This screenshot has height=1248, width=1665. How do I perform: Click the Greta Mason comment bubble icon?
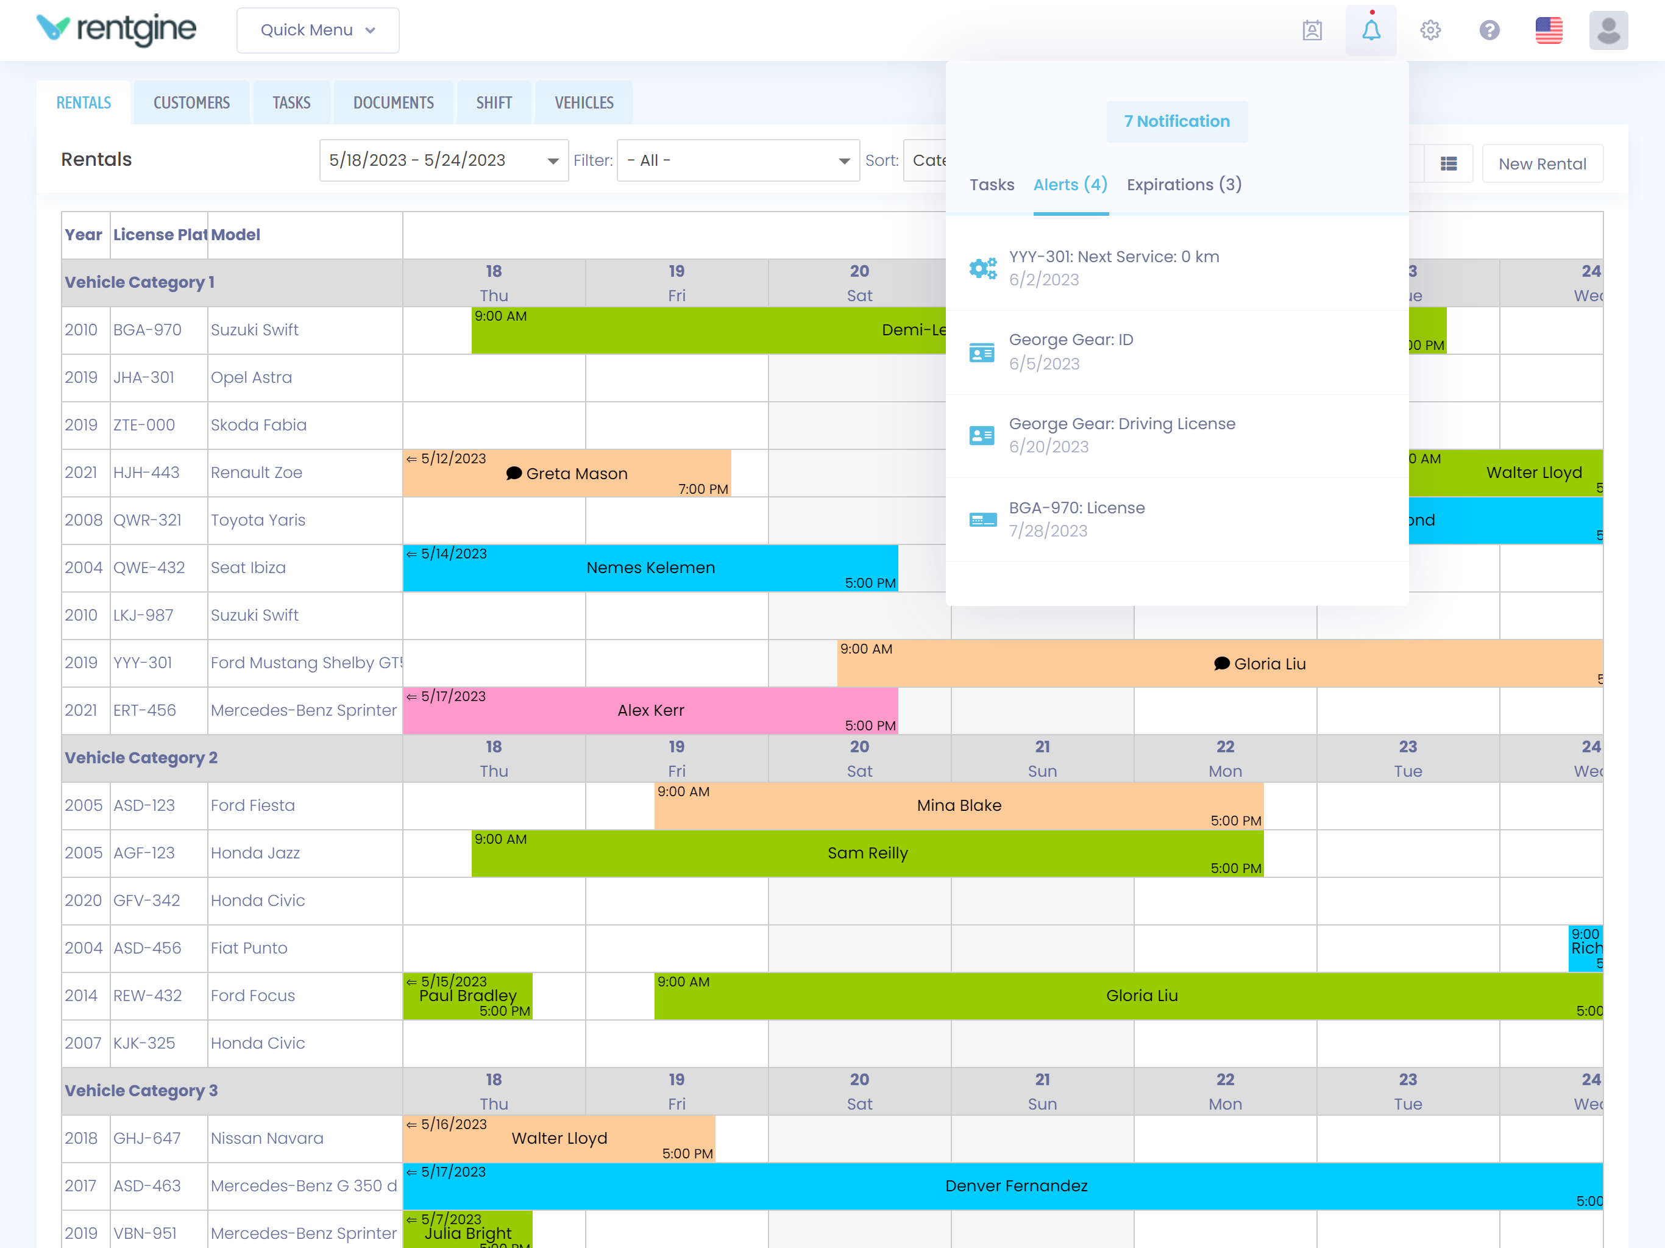pyautogui.click(x=514, y=474)
